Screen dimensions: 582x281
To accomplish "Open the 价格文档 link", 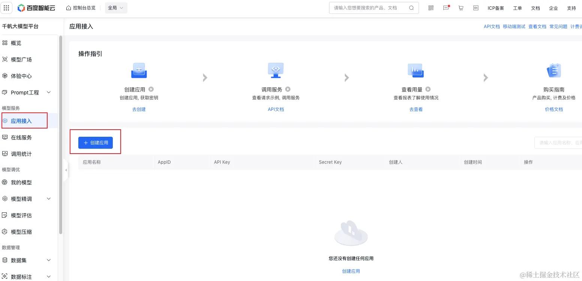I will coord(554,109).
